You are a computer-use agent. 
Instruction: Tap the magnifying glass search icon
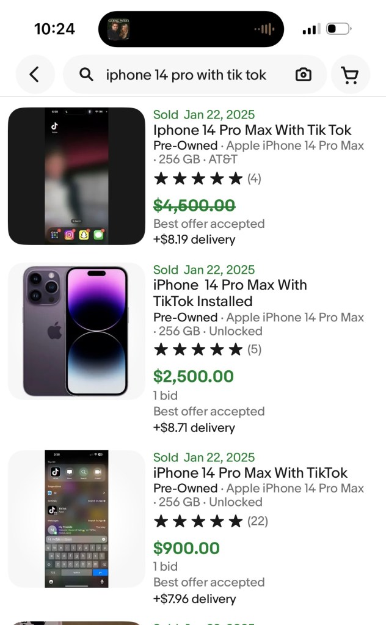pyautogui.click(x=87, y=75)
